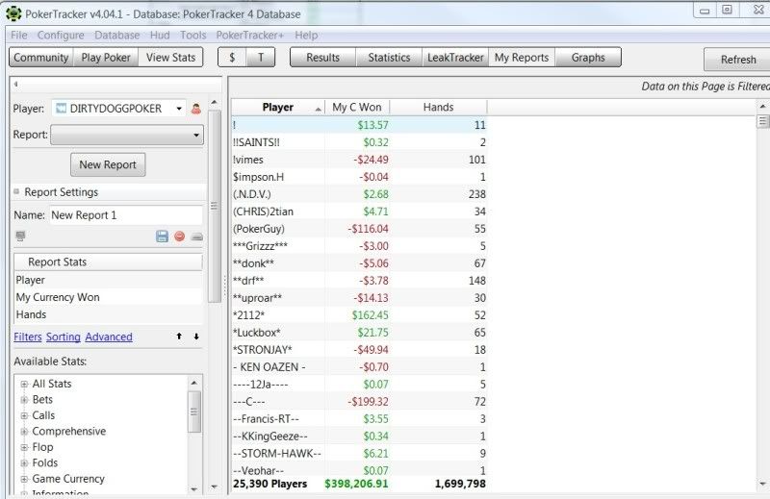
Task: Select the (PokerGuy) player row
Action: (x=359, y=229)
